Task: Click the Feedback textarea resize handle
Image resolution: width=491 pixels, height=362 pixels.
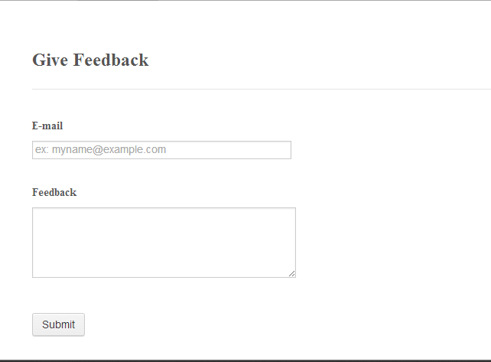Action: 291,273
